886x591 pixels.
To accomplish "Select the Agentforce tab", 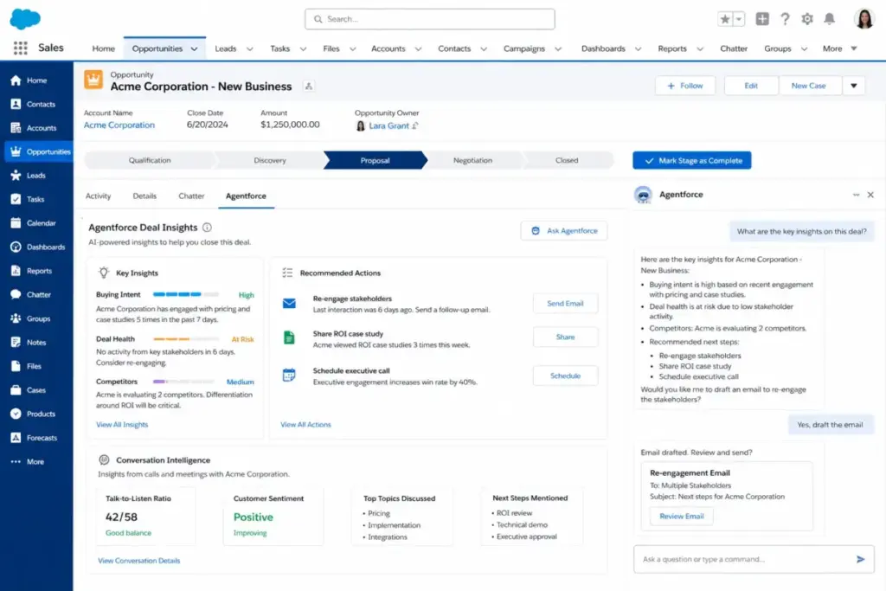I will (246, 196).
